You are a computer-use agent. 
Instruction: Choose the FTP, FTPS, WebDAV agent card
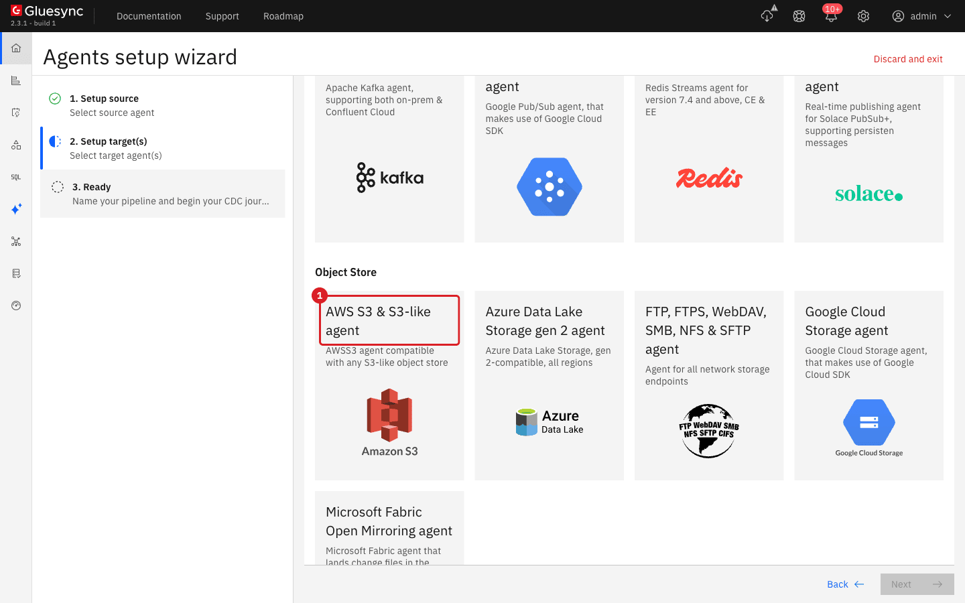[x=709, y=385]
